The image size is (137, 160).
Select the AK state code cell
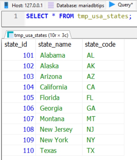pyautogui.click(x=103, y=66)
